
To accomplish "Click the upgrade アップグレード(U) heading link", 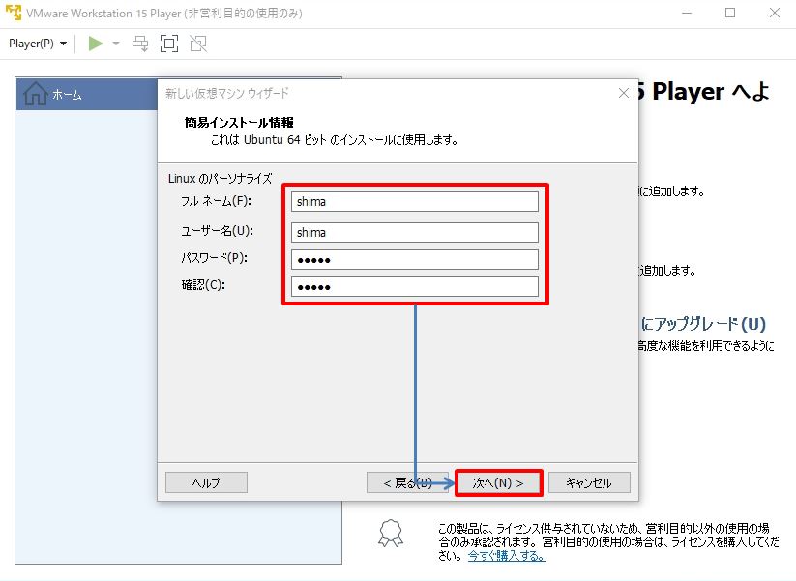I will coord(703,324).
